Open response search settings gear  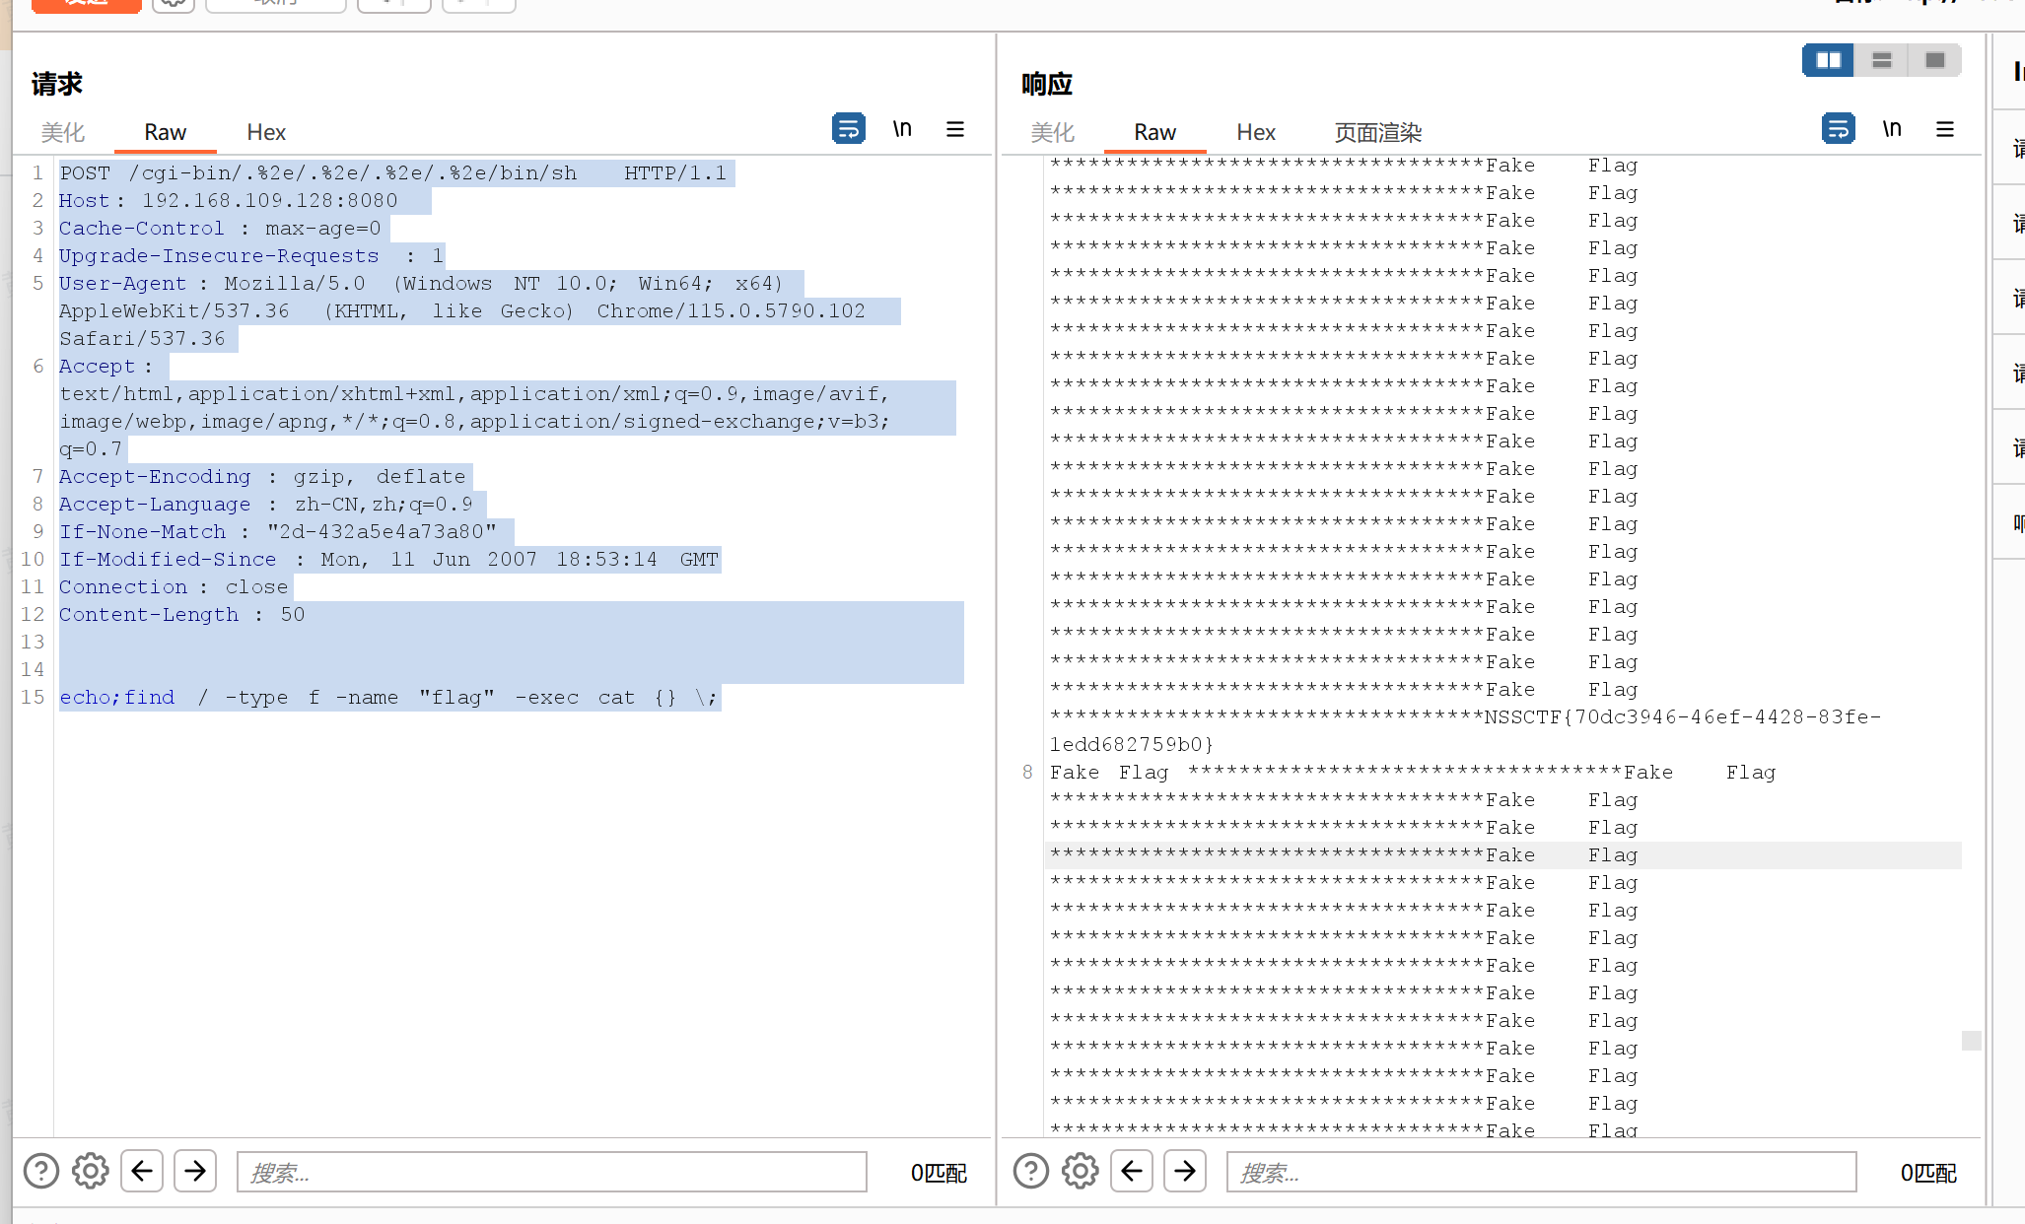click(x=1081, y=1171)
